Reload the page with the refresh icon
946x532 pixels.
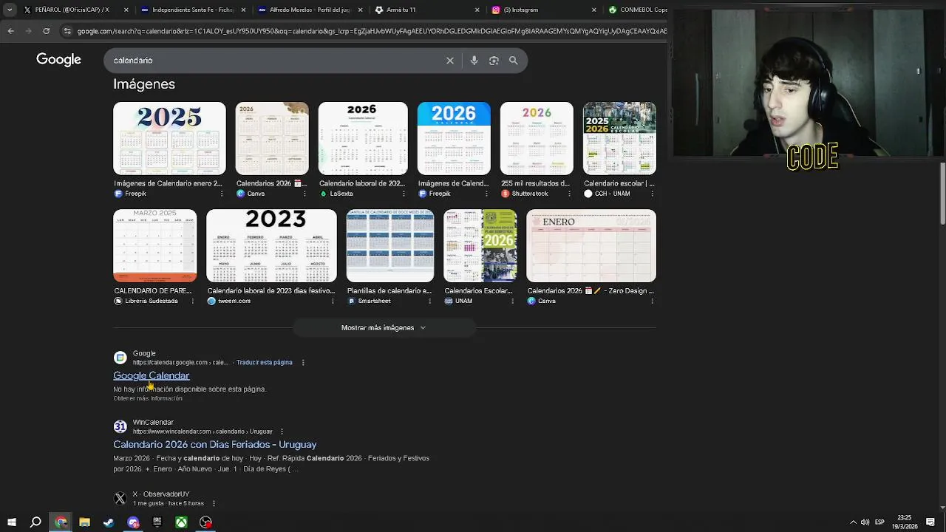(x=46, y=31)
